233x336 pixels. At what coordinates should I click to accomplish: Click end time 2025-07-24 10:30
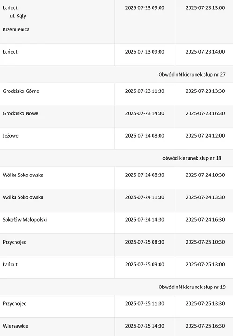tap(205, 175)
